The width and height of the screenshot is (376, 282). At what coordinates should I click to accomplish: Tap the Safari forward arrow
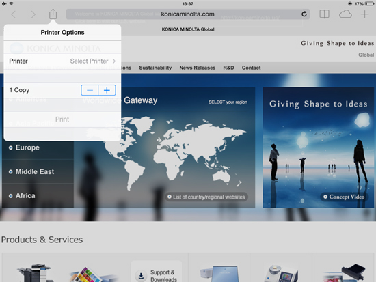coord(33,14)
